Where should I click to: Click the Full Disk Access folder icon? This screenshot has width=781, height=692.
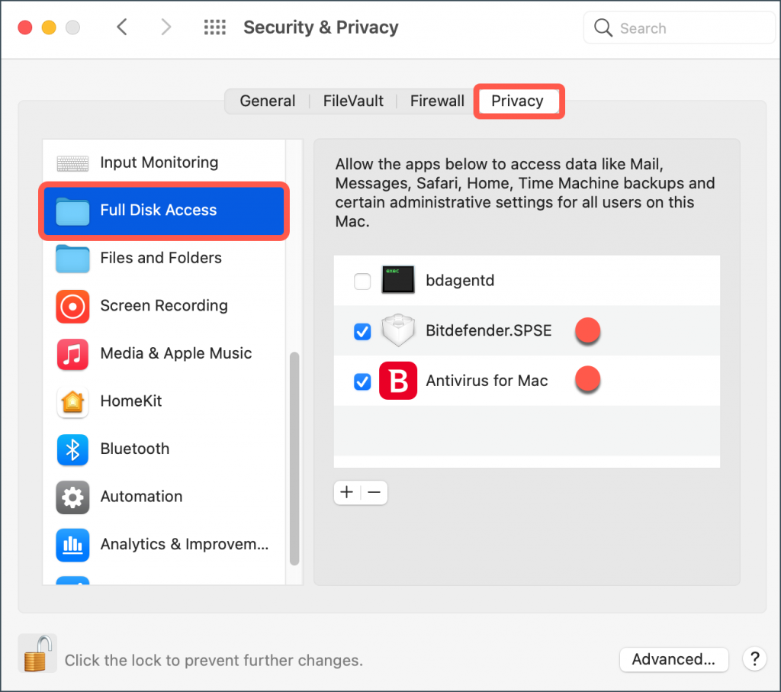point(72,211)
